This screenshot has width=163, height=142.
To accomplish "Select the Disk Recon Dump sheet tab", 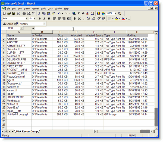I will coord(27,131).
